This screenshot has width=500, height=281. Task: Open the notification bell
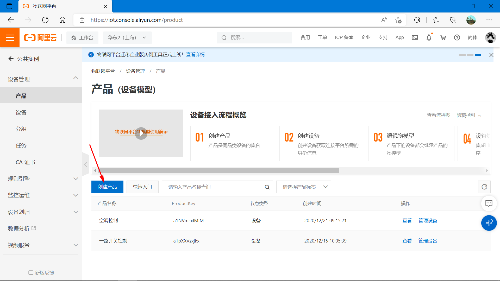[x=429, y=37]
